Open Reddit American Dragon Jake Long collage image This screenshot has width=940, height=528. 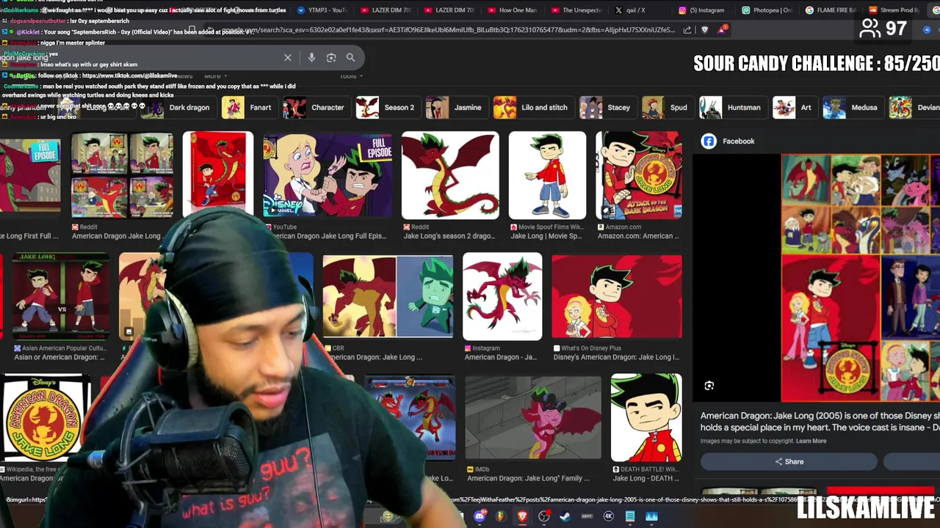(x=122, y=175)
